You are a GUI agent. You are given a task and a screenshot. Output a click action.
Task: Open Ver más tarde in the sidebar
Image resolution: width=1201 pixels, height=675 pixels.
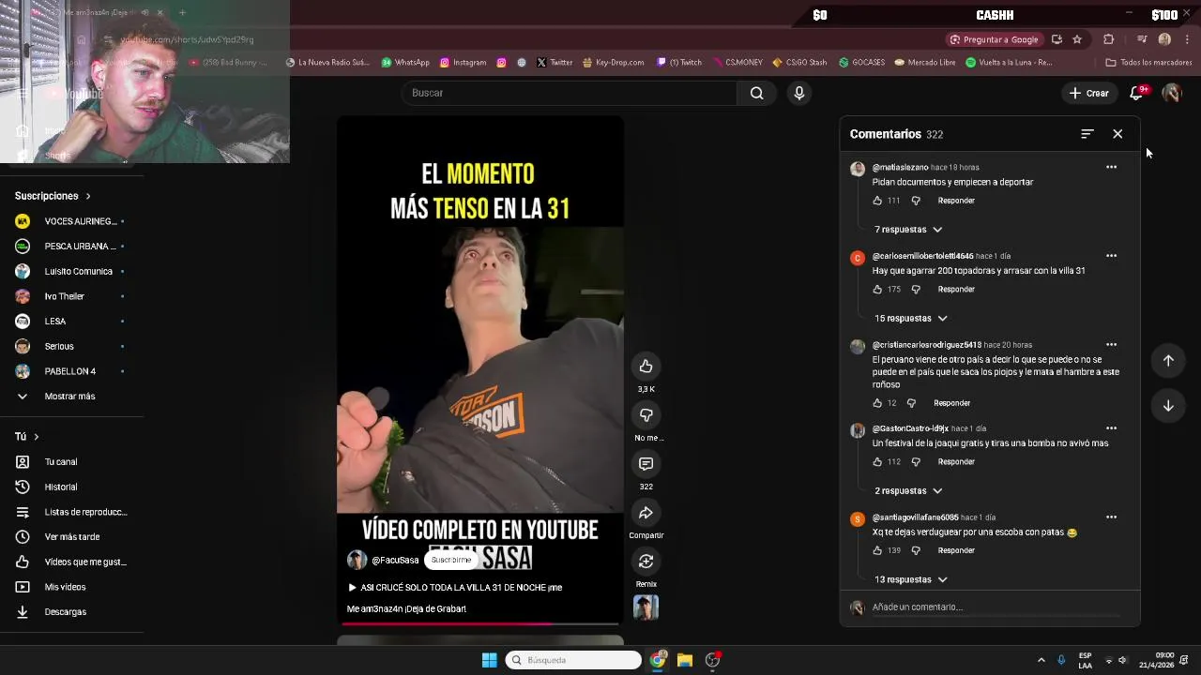pyautogui.click(x=71, y=536)
